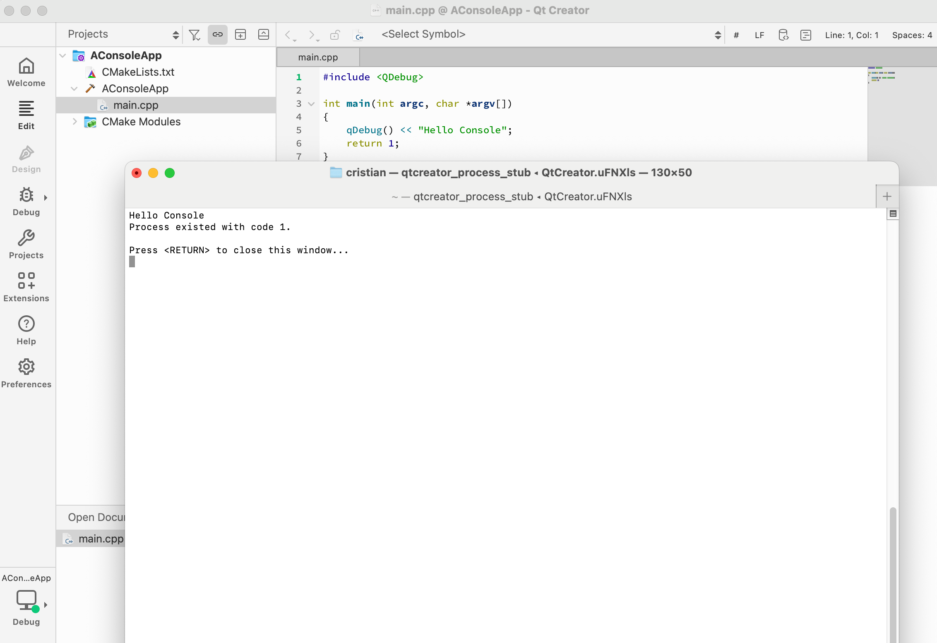Open the Welcome mode
This screenshot has width=937, height=643.
click(26, 72)
